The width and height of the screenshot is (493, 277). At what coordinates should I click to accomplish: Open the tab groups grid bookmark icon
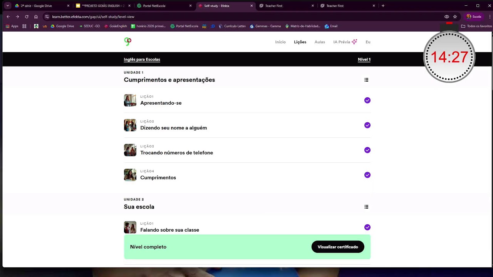point(24,26)
